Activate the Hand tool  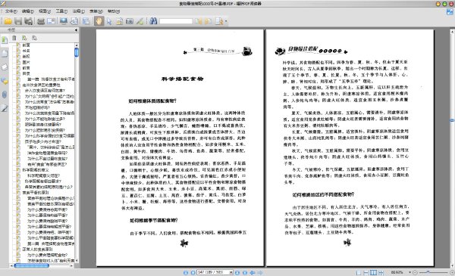coord(99,21)
